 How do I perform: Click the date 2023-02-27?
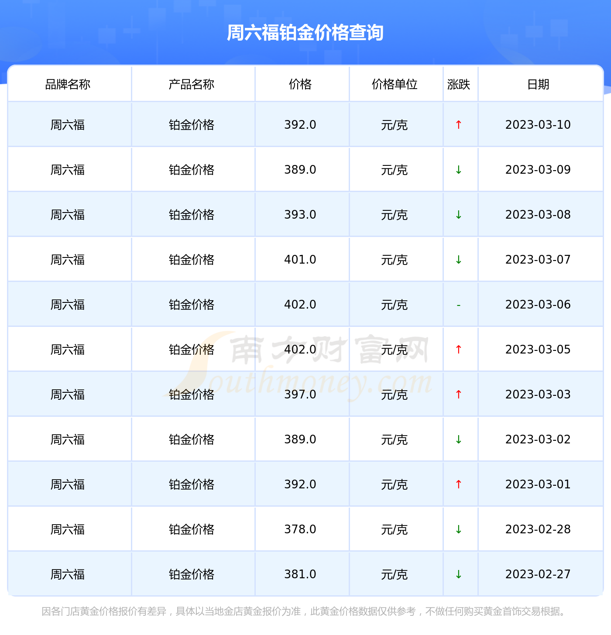(538, 574)
